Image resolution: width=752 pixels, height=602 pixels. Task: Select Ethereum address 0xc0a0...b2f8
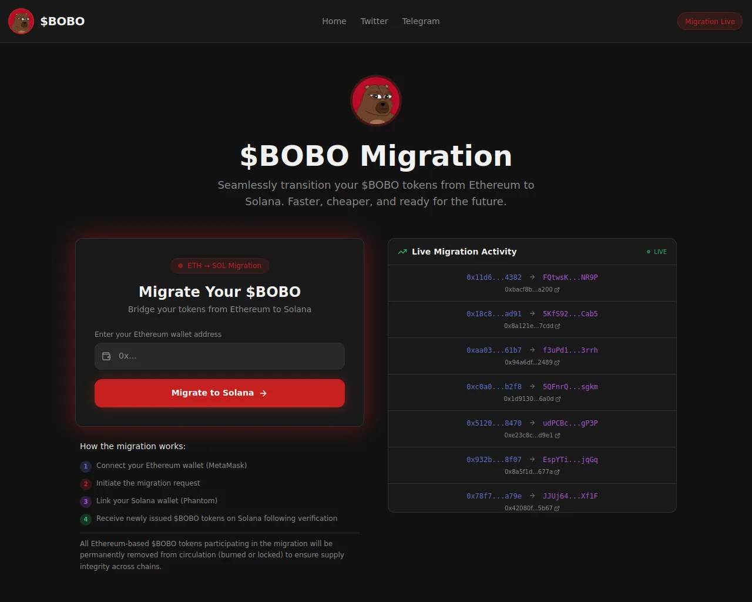(494, 387)
